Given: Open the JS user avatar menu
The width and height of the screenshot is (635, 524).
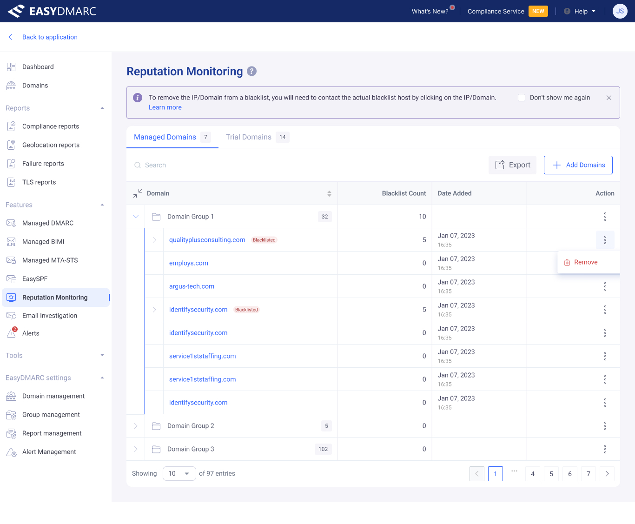Looking at the screenshot, I should tap(620, 11).
